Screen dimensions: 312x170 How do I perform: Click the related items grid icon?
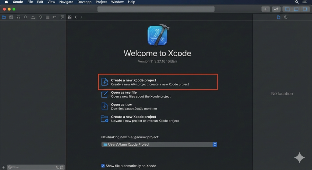click(70, 17)
